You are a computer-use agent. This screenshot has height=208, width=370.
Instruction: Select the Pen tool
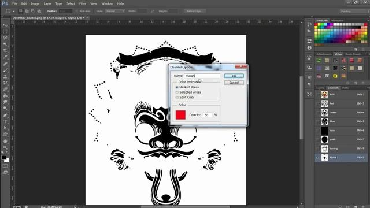[x=5, y=115]
